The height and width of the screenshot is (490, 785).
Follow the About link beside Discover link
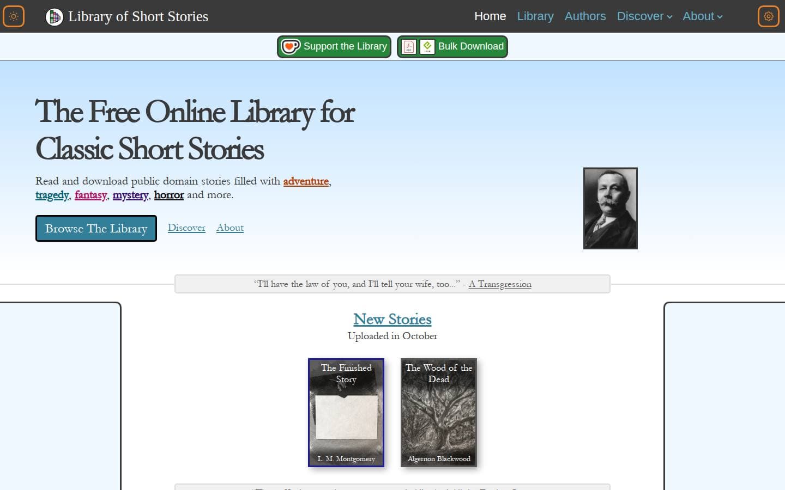click(230, 228)
